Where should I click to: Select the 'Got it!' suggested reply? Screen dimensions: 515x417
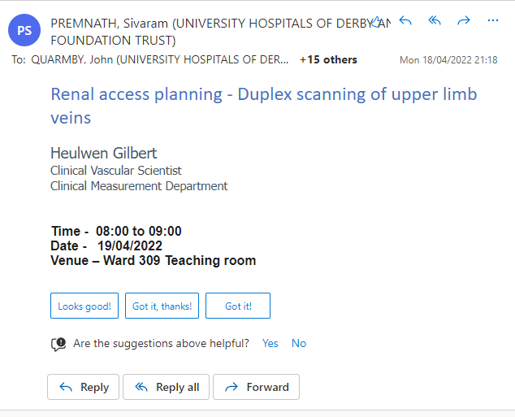click(238, 306)
